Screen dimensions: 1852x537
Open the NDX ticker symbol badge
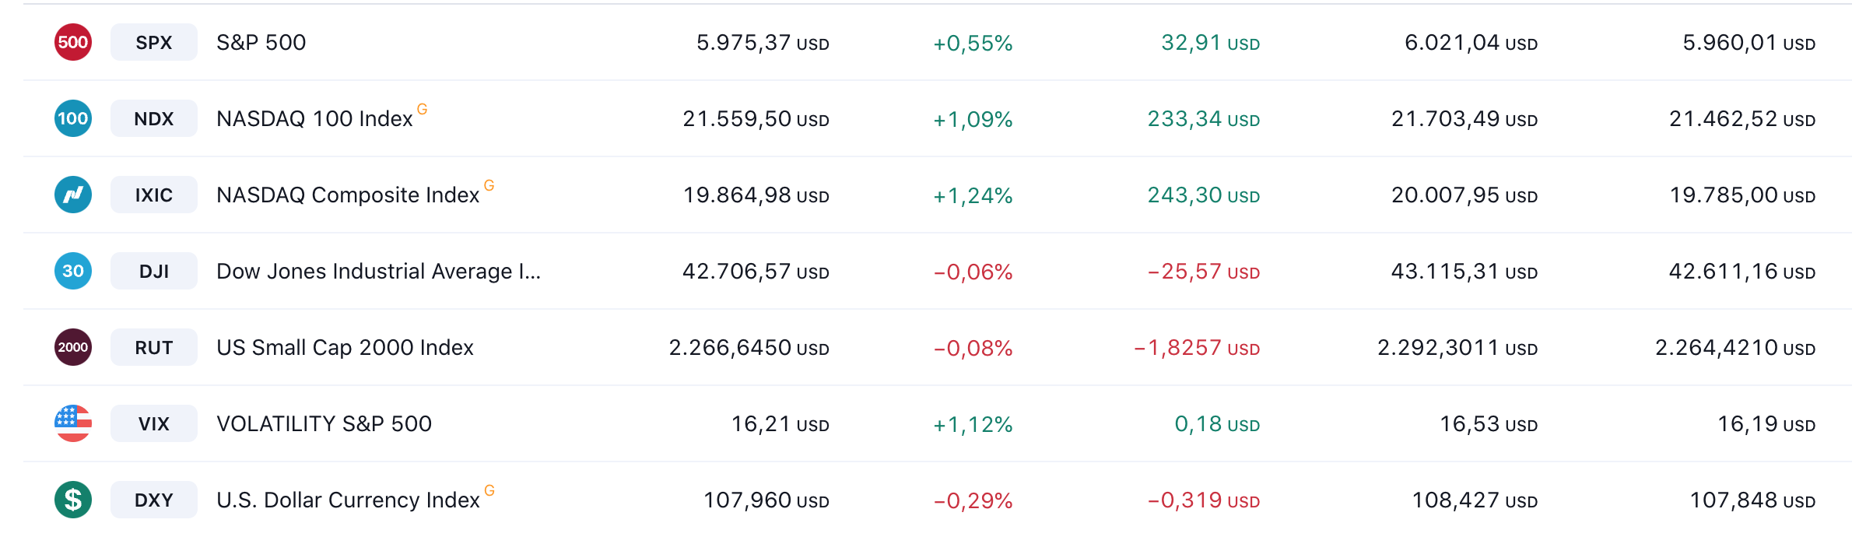[154, 118]
